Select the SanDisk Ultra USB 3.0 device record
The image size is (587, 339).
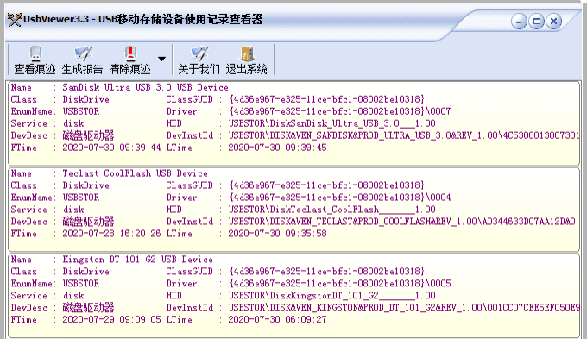coord(293,123)
